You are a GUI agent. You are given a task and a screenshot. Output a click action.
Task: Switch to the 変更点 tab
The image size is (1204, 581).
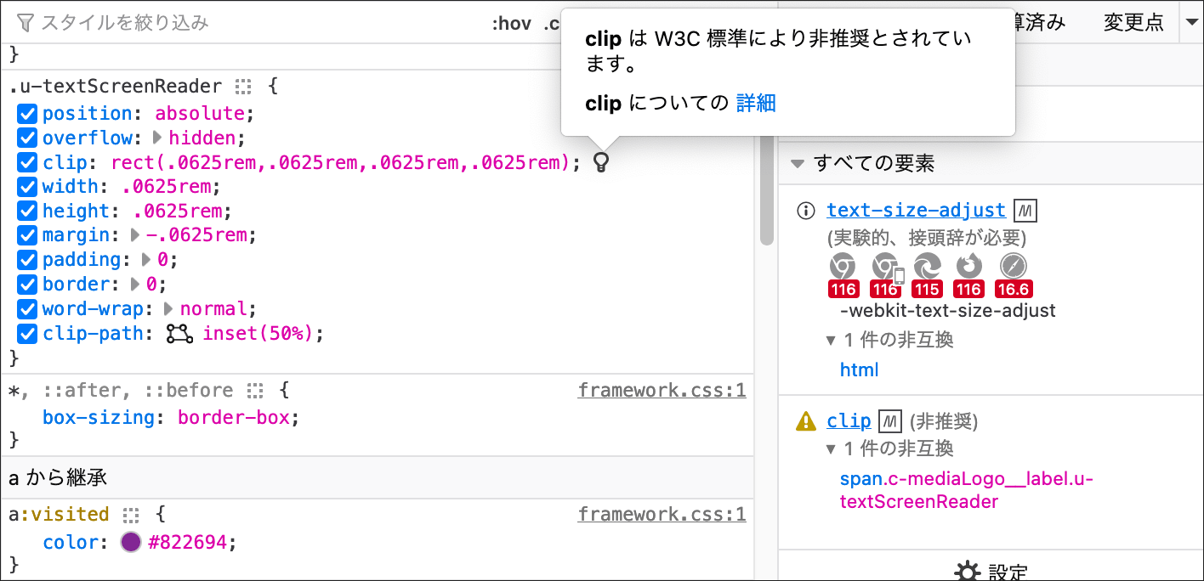1133,23
